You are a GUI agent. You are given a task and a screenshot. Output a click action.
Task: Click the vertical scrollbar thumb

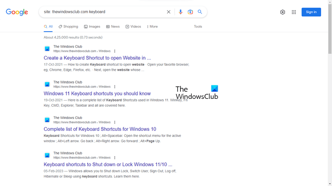[x=330, y=29]
